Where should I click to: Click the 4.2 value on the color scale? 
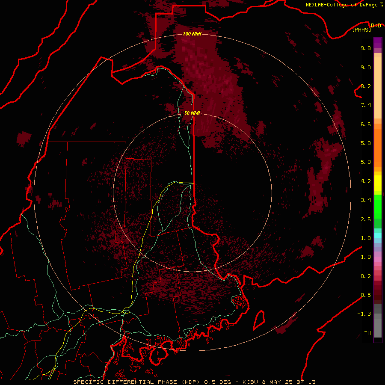pos(366,181)
